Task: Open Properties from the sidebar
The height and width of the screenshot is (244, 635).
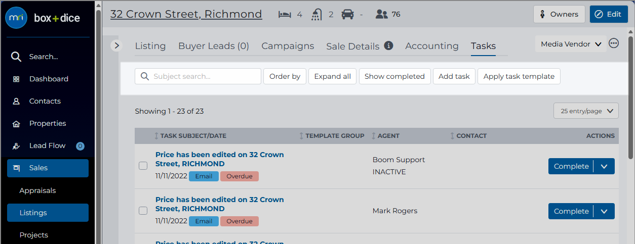Action: (48, 123)
